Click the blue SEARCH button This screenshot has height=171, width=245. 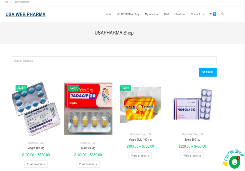point(207,72)
